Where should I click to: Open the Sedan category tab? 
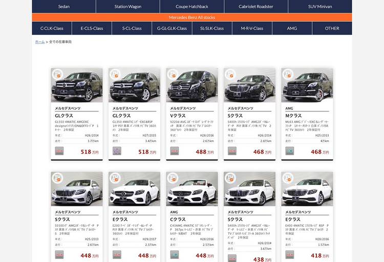coord(63,7)
